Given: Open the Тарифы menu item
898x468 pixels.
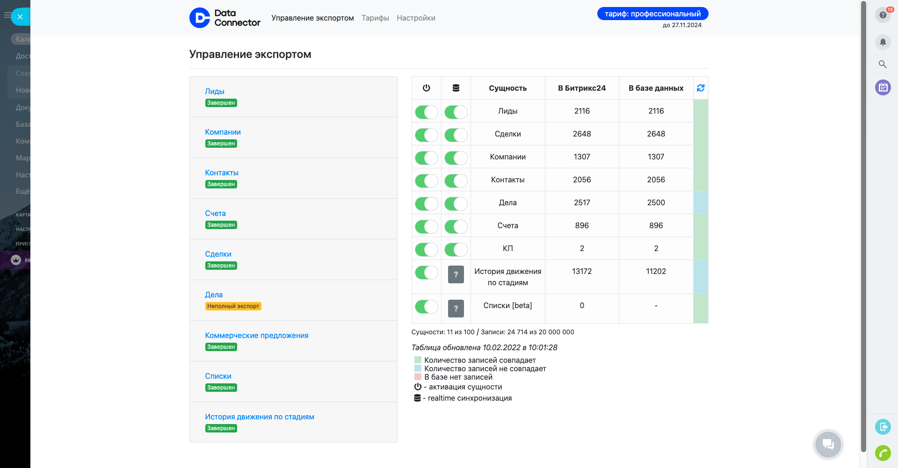Looking at the screenshot, I should [x=375, y=18].
